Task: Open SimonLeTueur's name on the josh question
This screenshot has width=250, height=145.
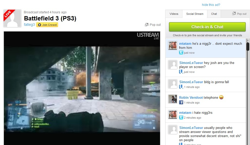Action: (x=191, y=63)
